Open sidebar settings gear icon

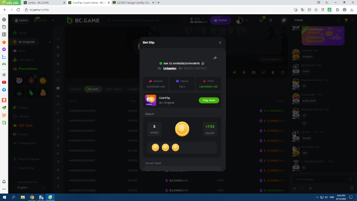pos(4,20)
